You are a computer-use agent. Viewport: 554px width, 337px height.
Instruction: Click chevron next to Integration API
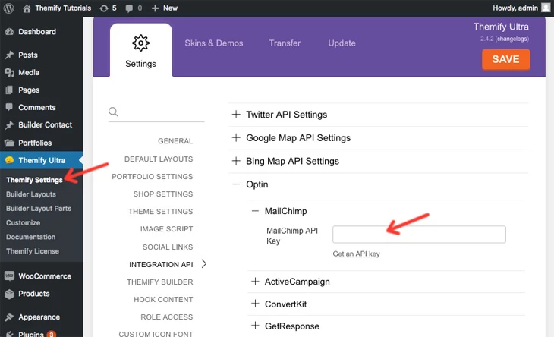[204, 264]
